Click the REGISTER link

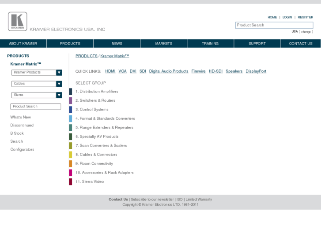306,17
